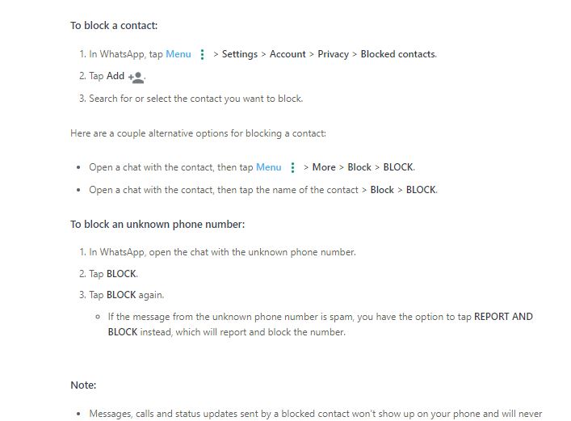Click the bold "REPORT AND BLOCK" text
The width and height of the screenshot is (571, 421).
(502, 317)
